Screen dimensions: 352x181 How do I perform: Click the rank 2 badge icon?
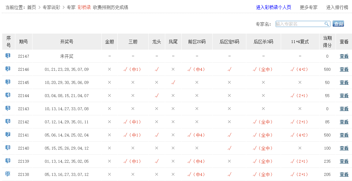coord(8,69)
